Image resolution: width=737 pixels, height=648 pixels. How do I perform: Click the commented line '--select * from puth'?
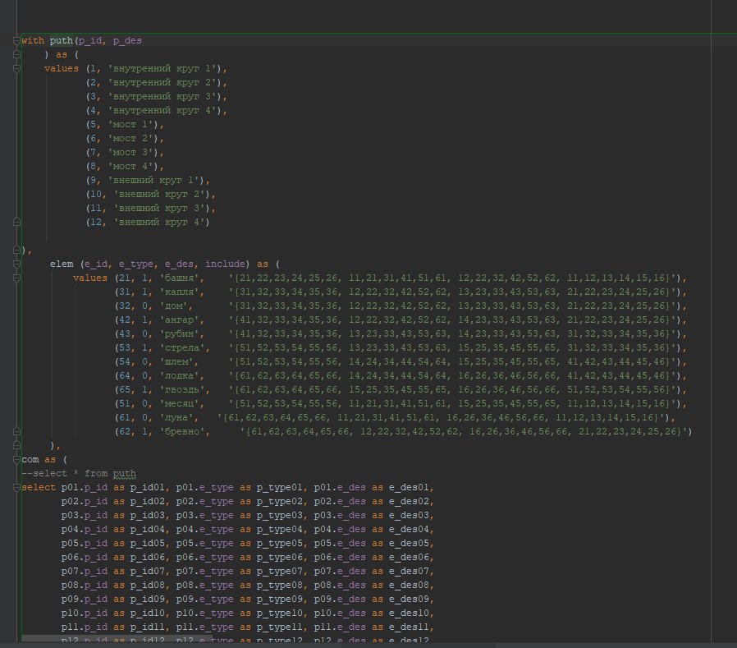[79, 474]
